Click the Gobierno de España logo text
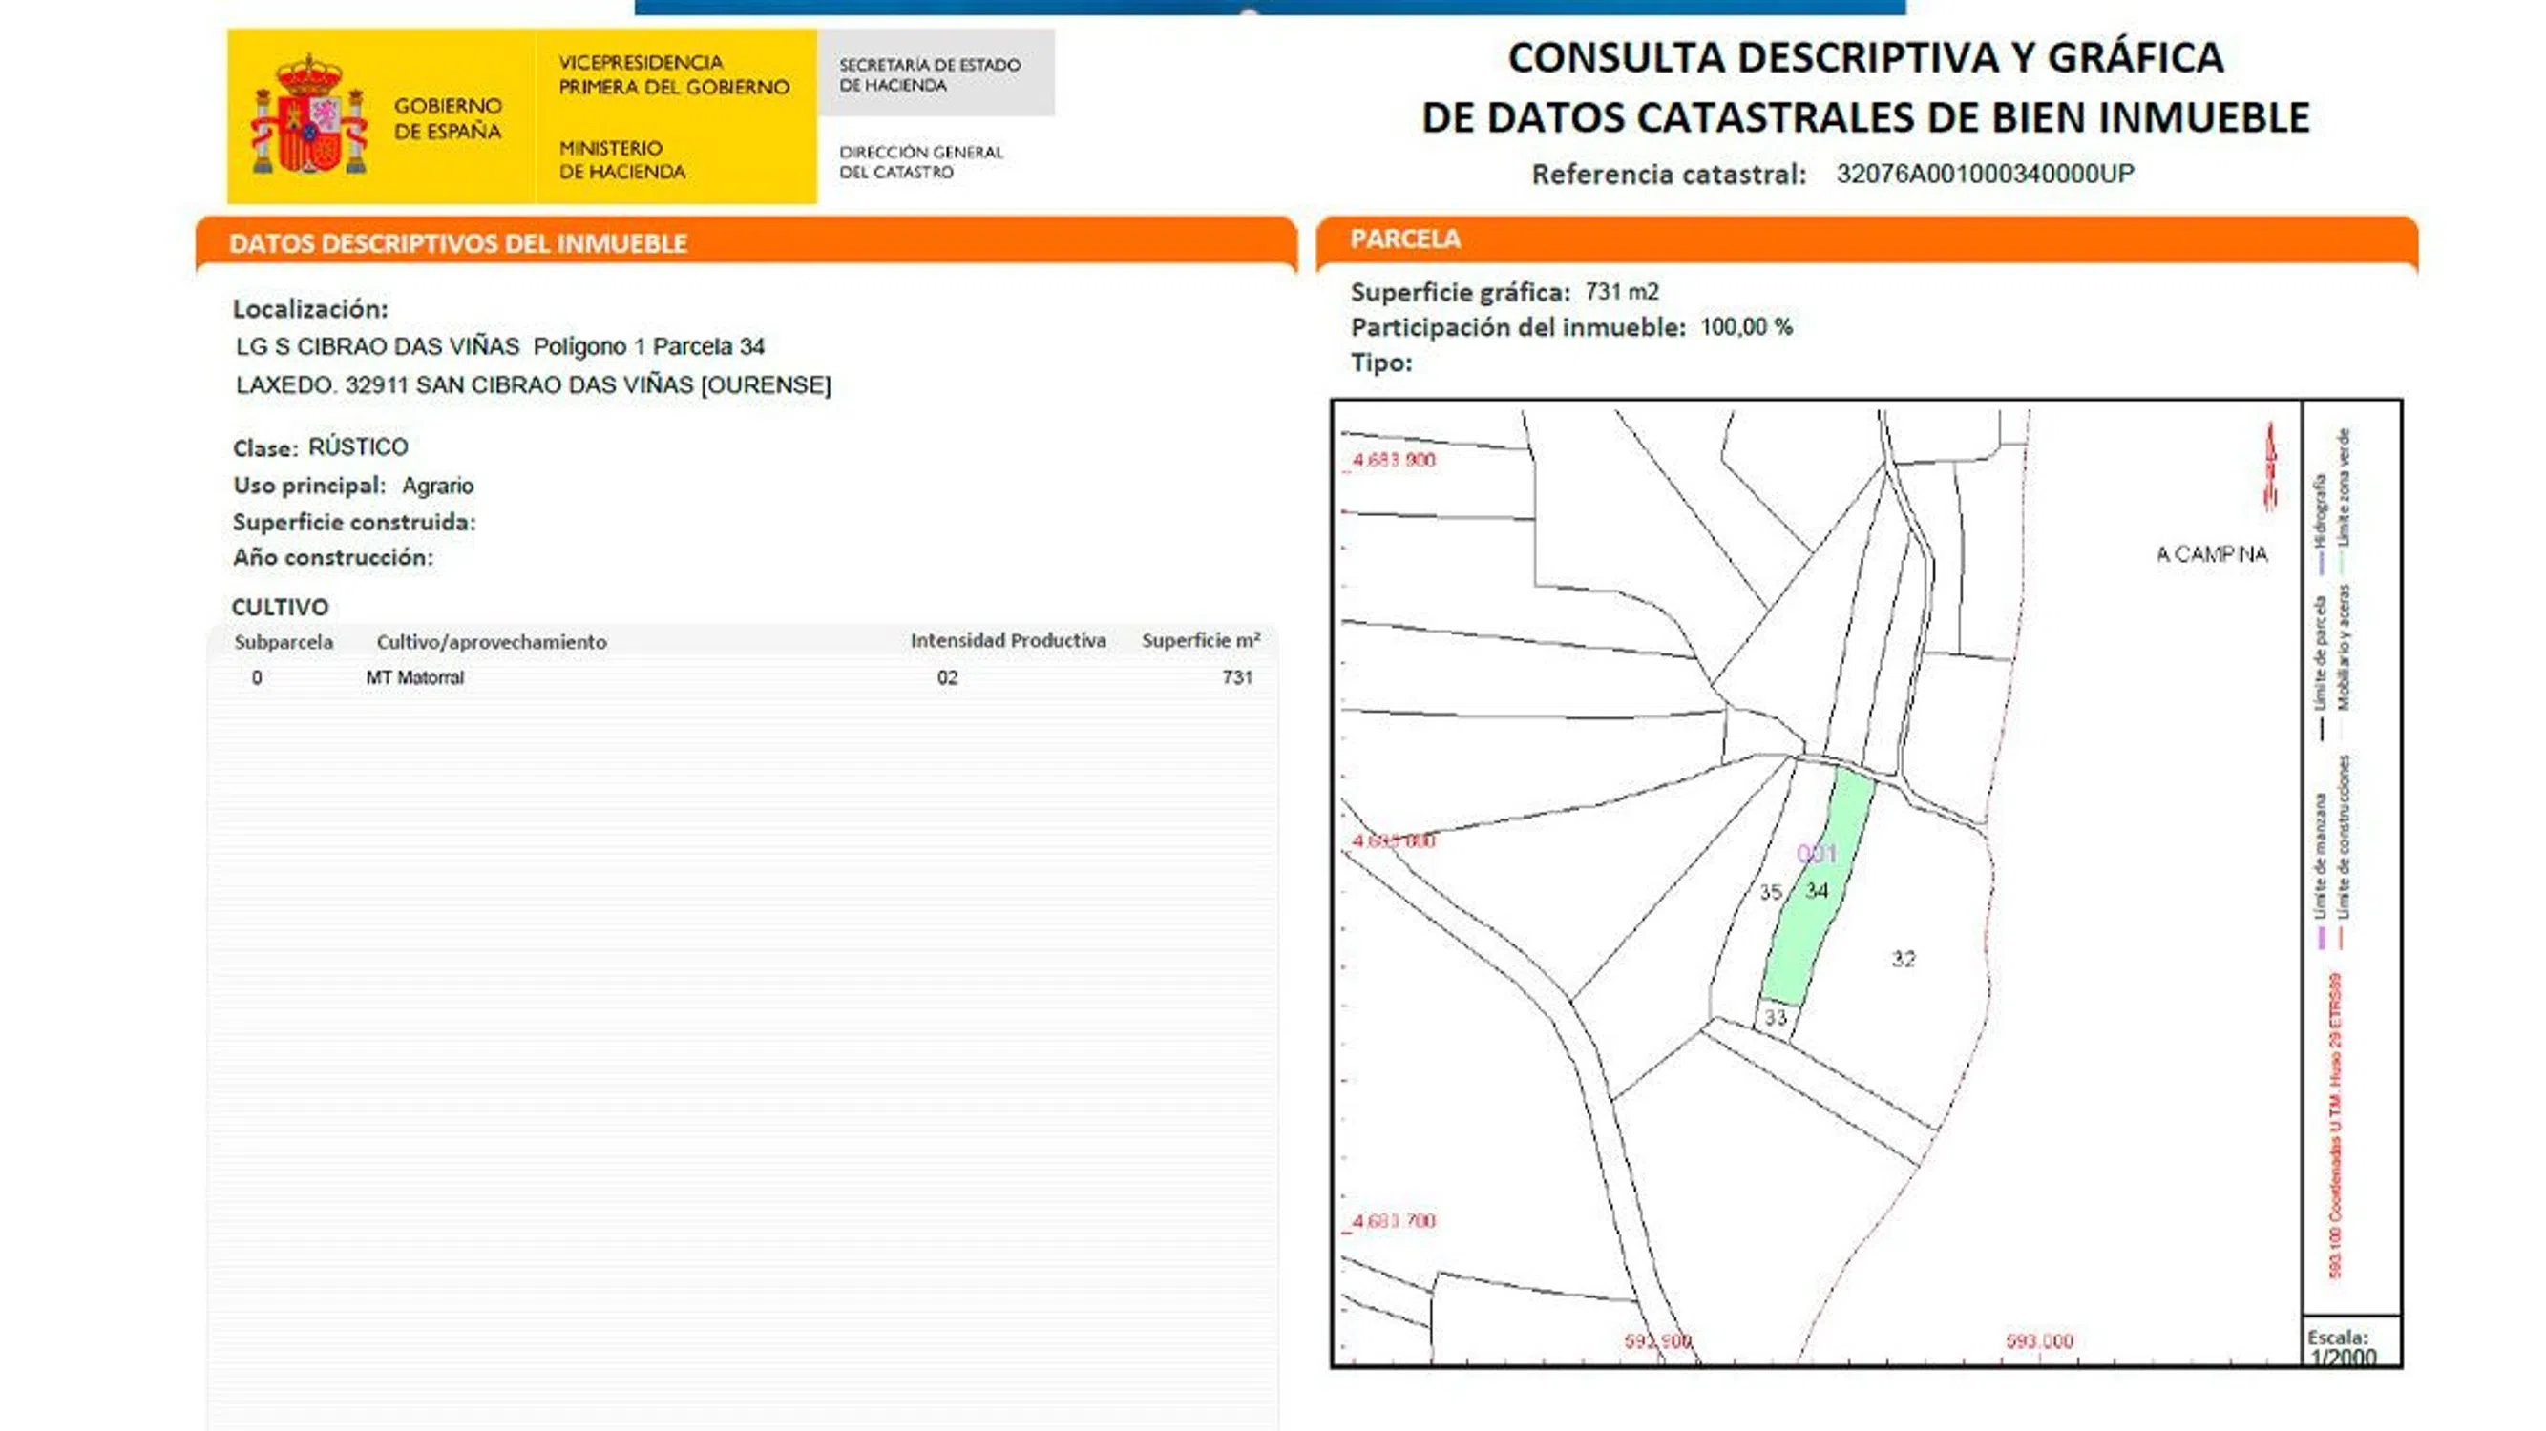The width and height of the screenshot is (2546, 1431). pos(447,117)
